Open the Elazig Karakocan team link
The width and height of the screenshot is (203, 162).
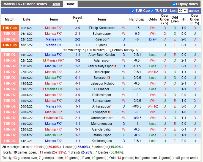pyautogui.click(x=101, y=28)
